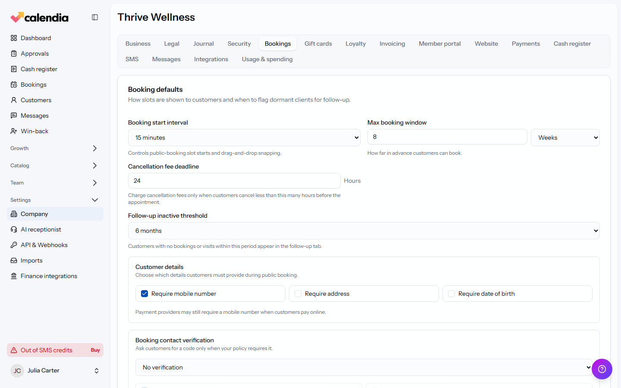Open AI receptionist settings
The width and height of the screenshot is (621, 388).
pyautogui.click(x=55, y=229)
